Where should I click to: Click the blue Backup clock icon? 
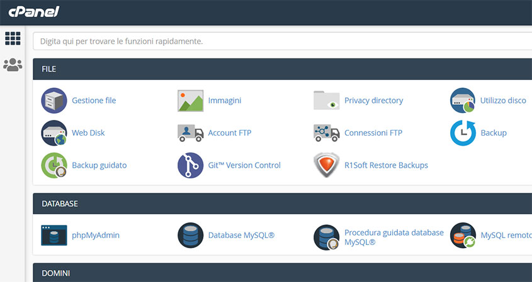pos(463,133)
